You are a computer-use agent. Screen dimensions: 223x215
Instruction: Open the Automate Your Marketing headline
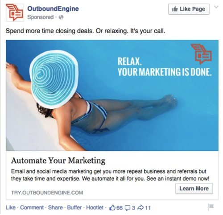(x=58, y=161)
